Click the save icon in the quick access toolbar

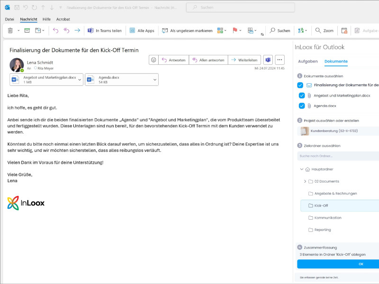pos(17,8)
